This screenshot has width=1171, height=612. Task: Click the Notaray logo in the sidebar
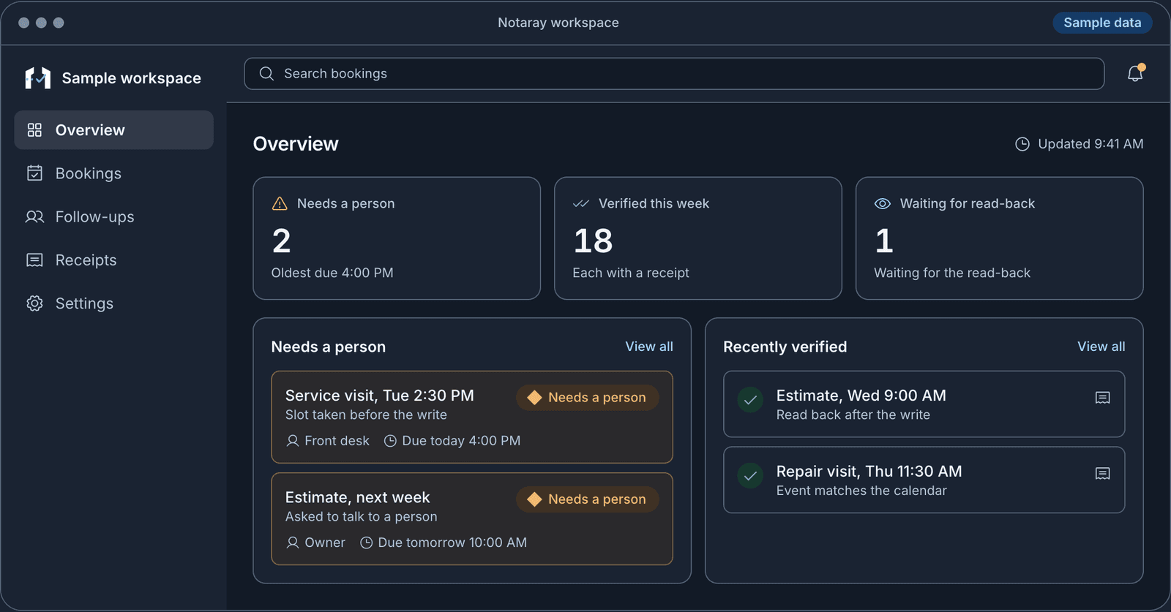tap(38, 78)
